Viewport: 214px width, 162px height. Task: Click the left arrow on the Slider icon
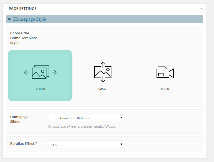click(26, 72)
